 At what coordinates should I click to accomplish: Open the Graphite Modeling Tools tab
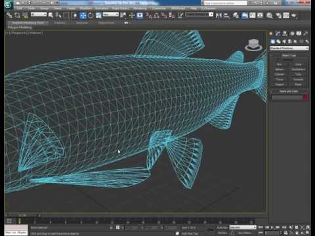28,23
